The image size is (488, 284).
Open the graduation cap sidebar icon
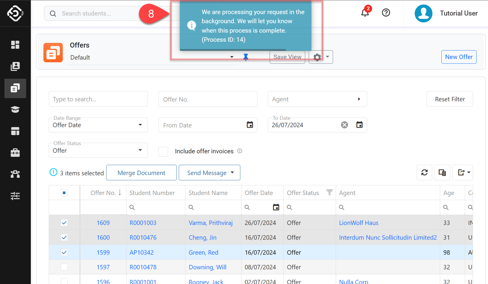[x=15, y=110]
